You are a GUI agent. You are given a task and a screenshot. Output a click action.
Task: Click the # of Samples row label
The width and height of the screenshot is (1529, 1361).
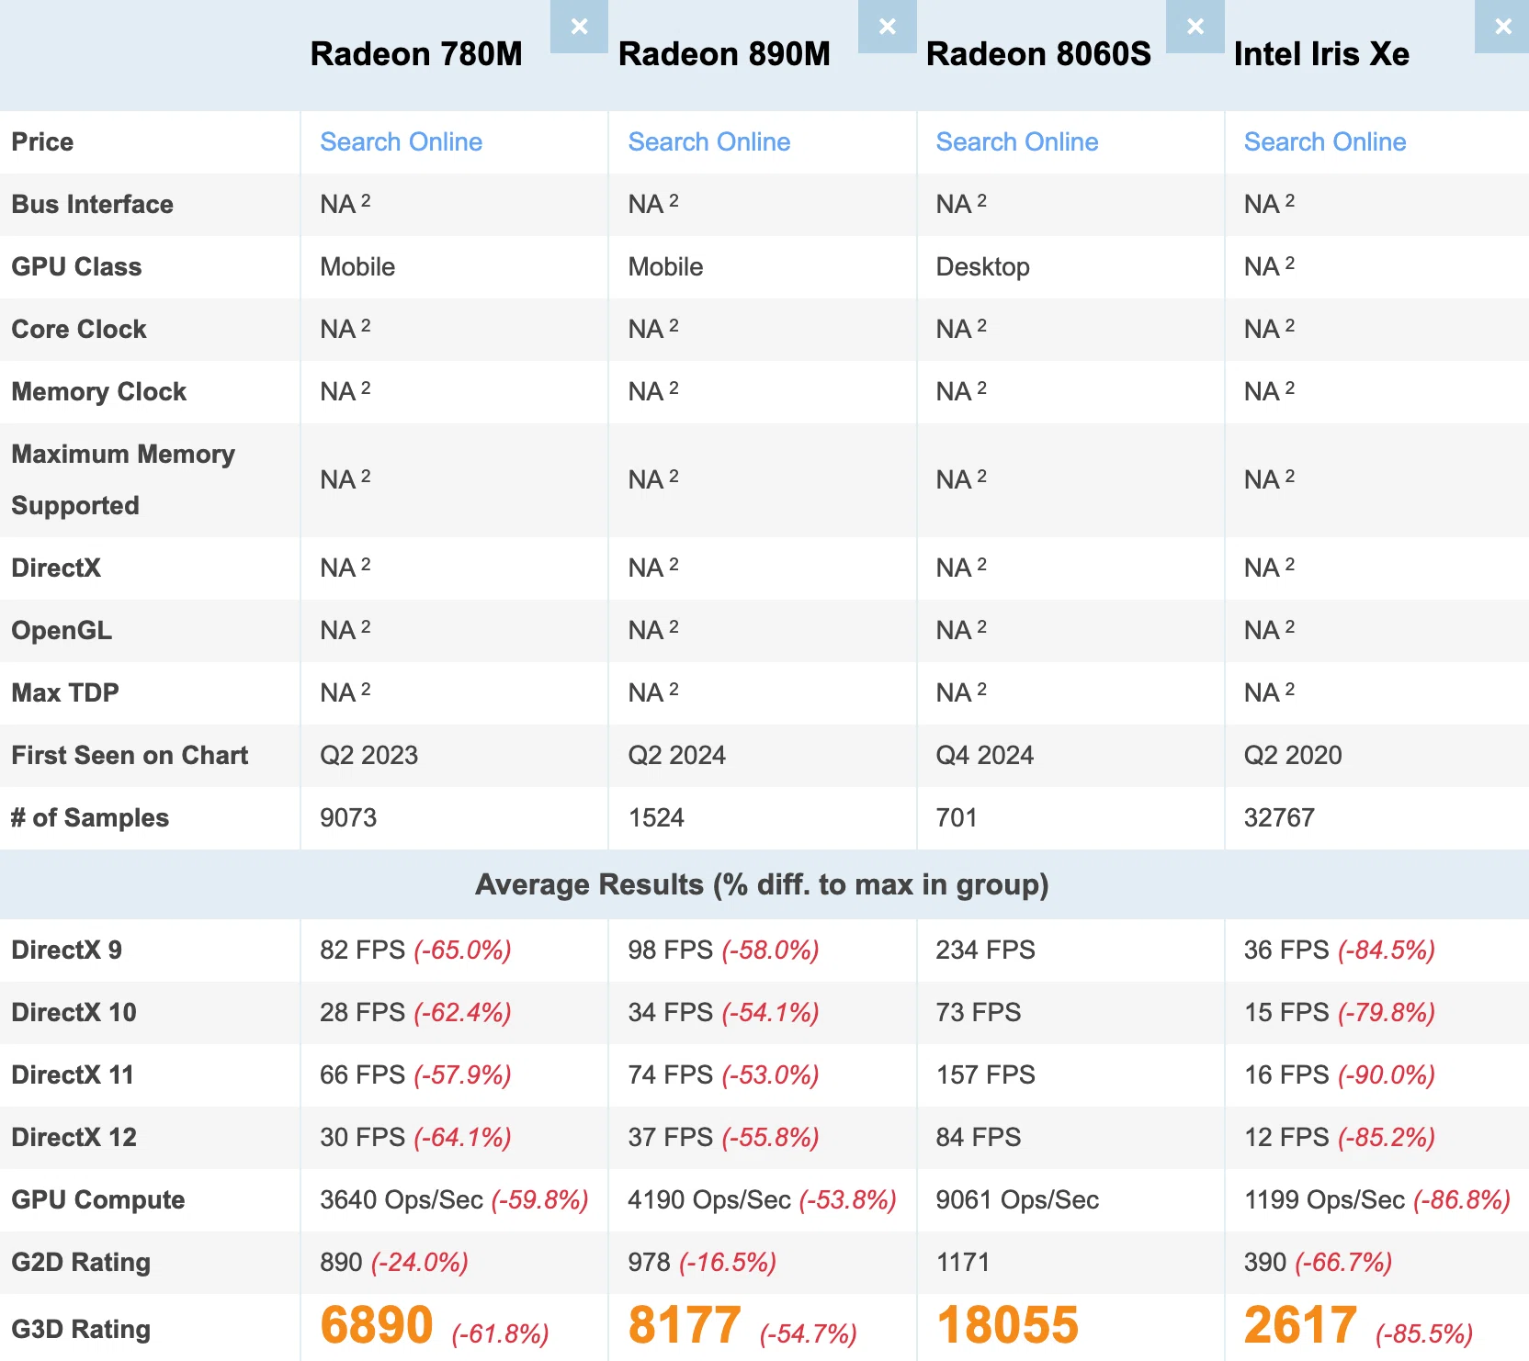(x=90, y=817)
